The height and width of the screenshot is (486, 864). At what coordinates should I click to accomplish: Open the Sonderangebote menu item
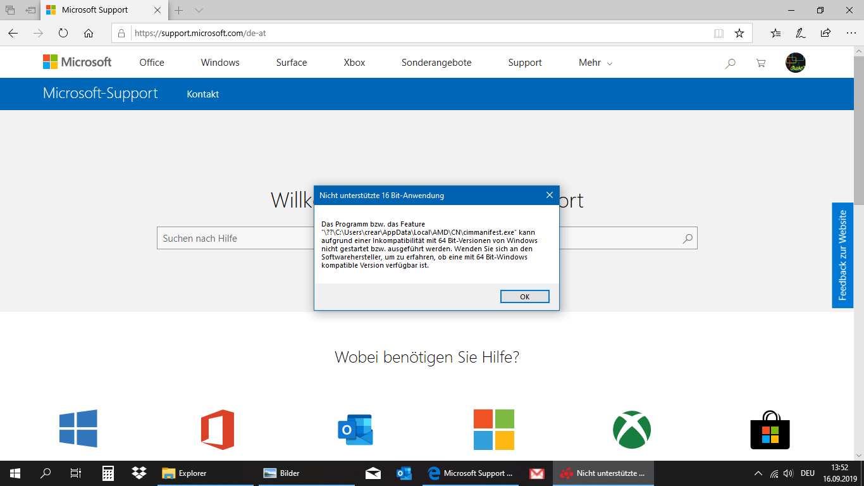(436, 63)
